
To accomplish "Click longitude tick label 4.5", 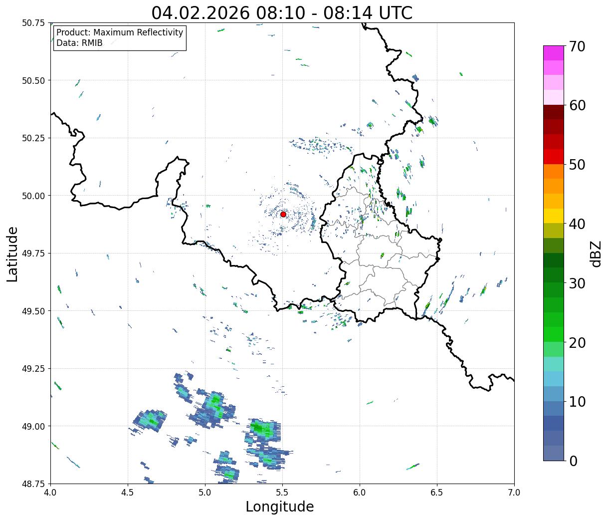I will 128,493.
